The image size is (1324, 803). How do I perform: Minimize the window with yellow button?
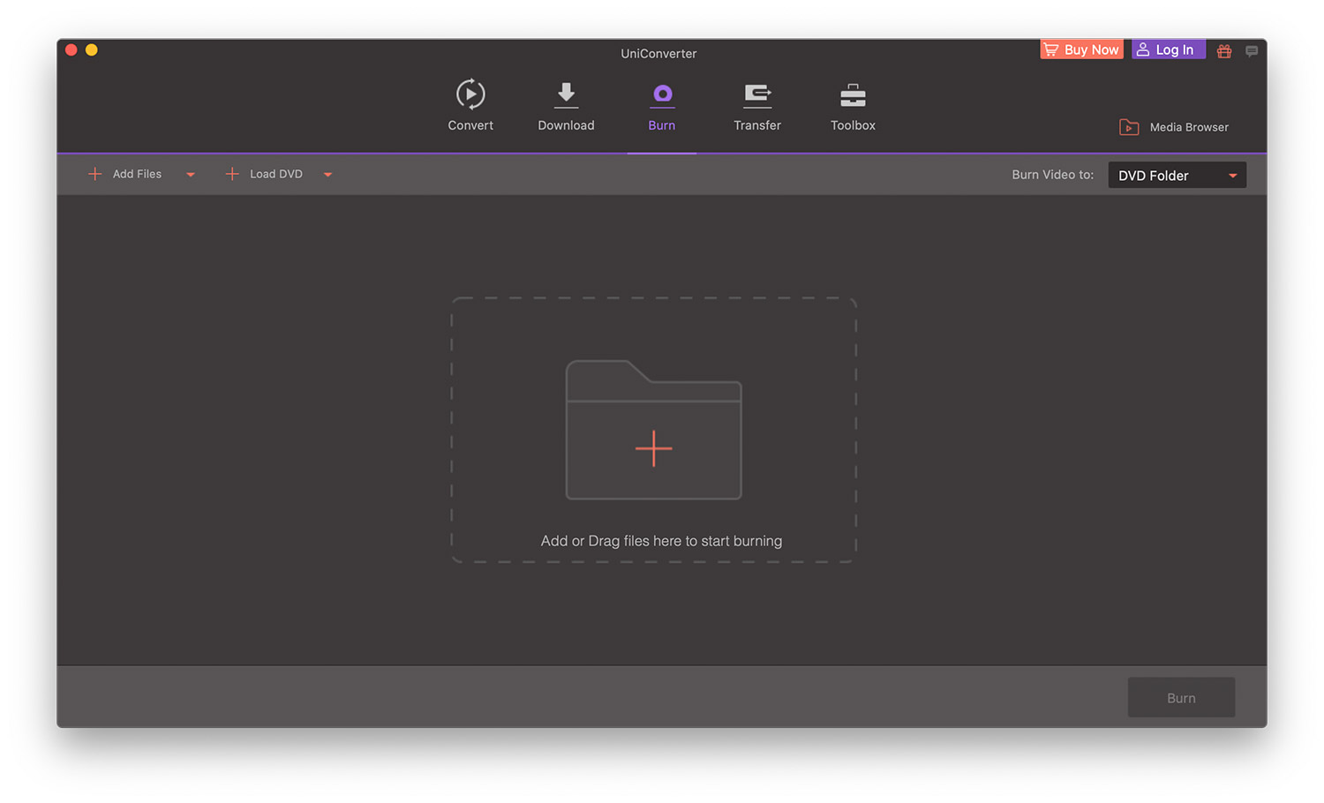click(92, 50)
